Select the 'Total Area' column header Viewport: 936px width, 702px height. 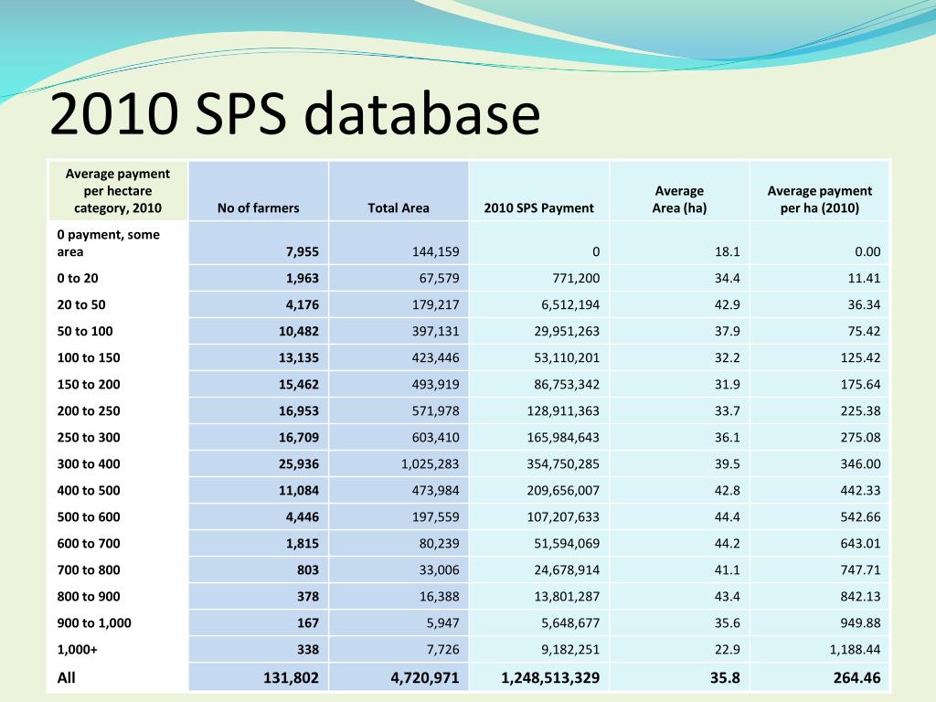[x=399, y=207]
